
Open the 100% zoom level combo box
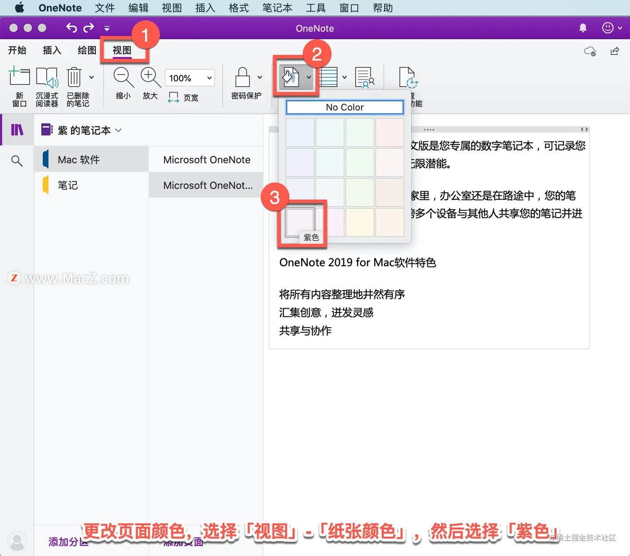[x=190, y=78]
